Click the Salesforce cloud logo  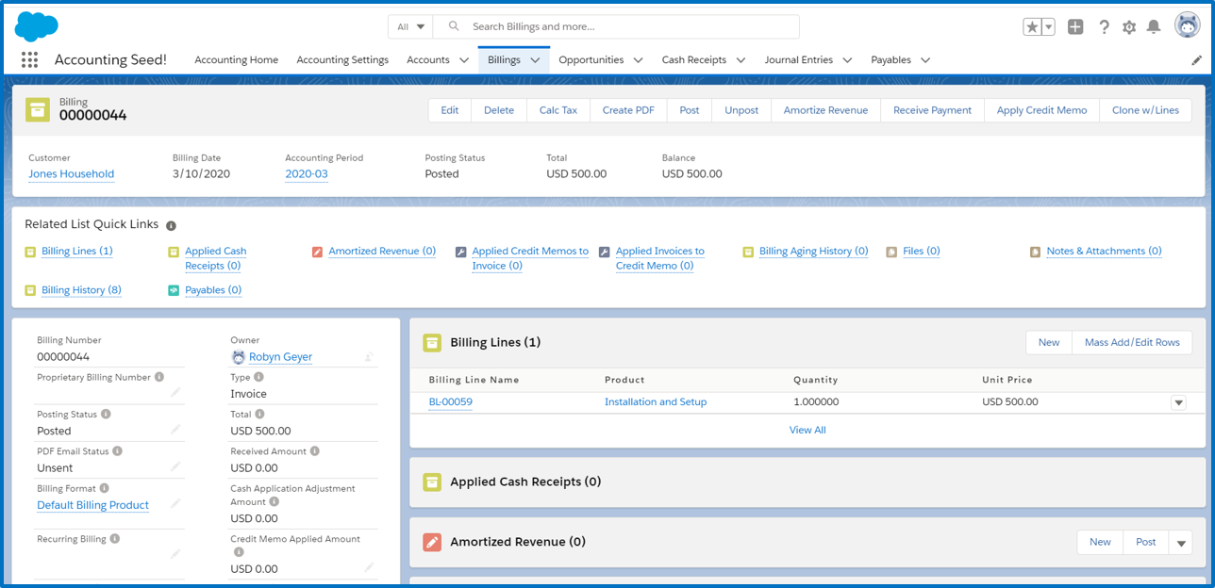click(x=36, y=26)
